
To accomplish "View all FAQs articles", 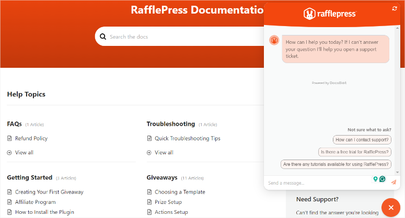I will 24,153.
